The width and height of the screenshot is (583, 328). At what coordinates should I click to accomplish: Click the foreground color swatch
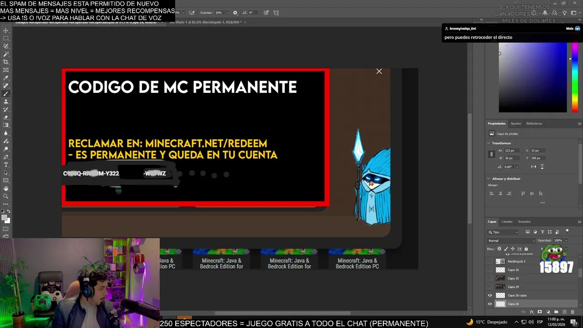coord(4,217)
